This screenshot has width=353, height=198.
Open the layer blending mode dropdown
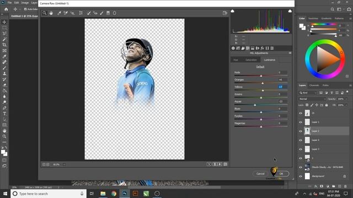pyautogui.click(x=312, y=99)
